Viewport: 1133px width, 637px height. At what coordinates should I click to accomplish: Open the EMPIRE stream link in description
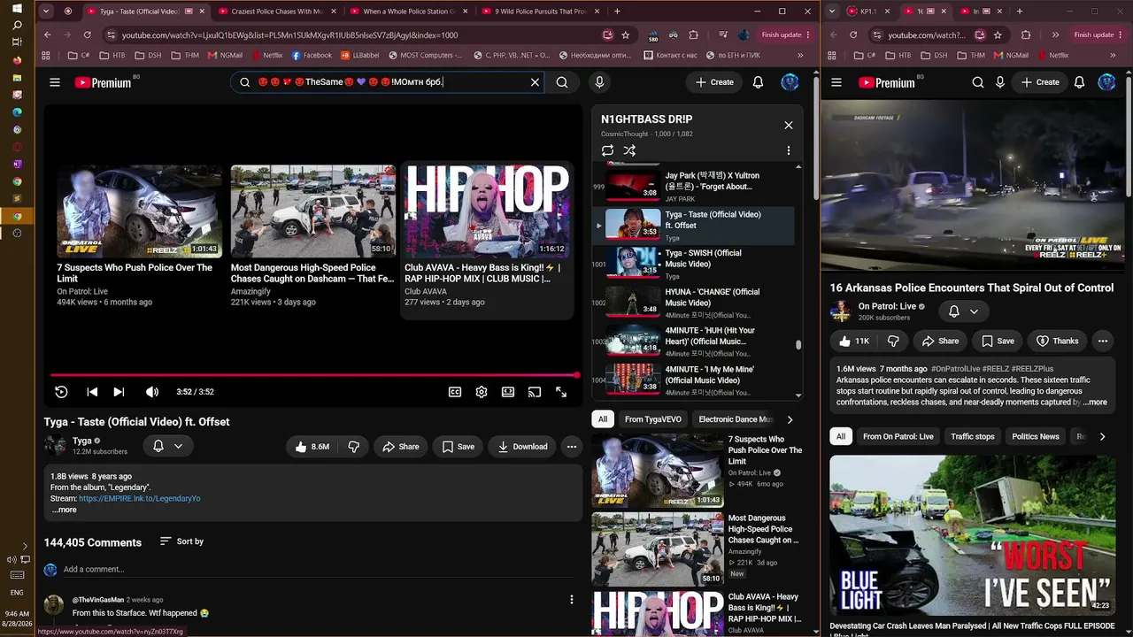pos(140,498)
